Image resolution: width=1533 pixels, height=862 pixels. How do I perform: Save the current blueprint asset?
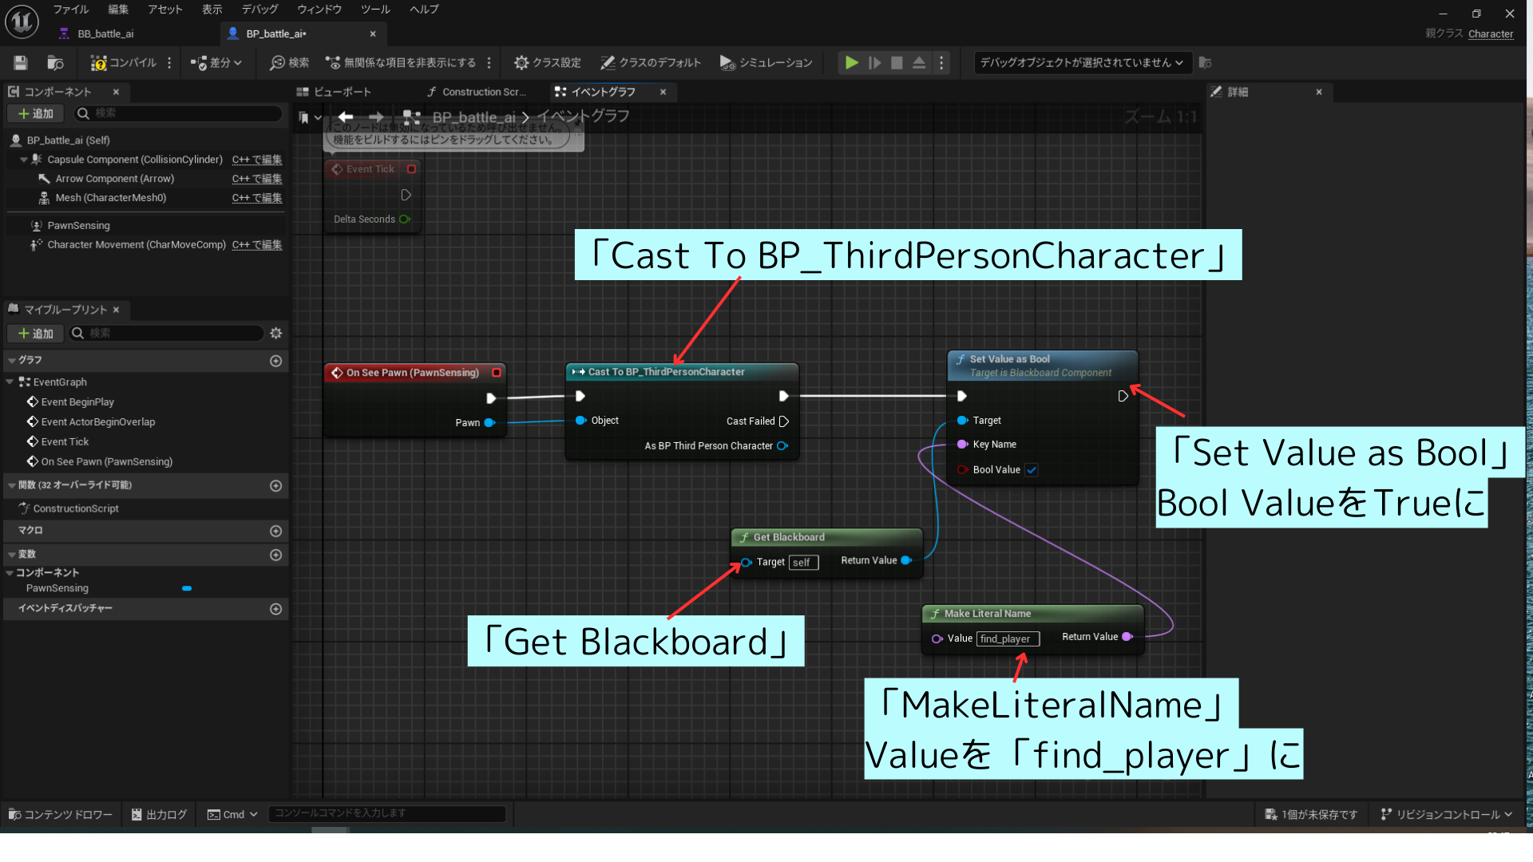point(20,62)
